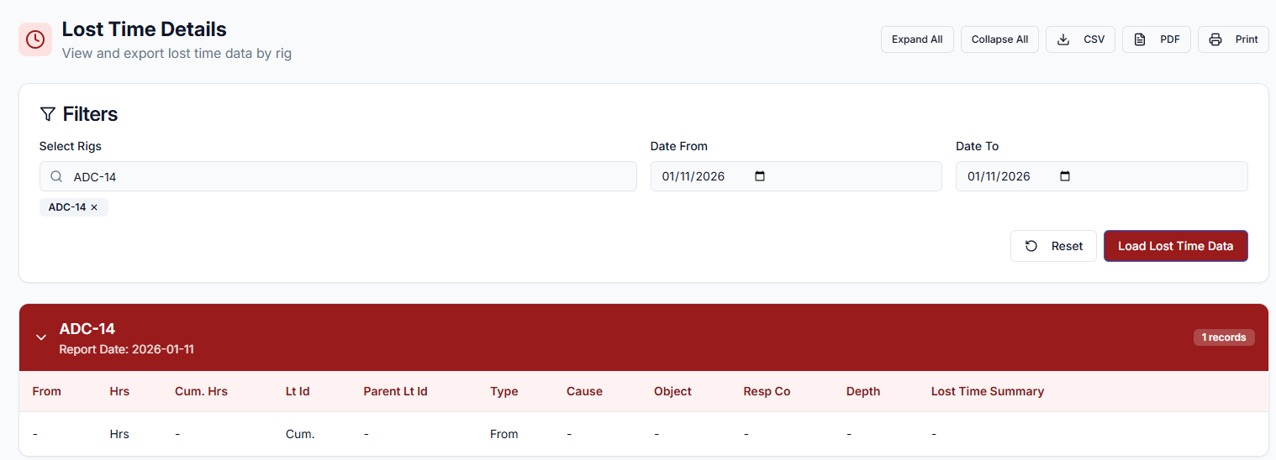Click the 1 records badge
1276x460 pixels.
coord(1223,337)
